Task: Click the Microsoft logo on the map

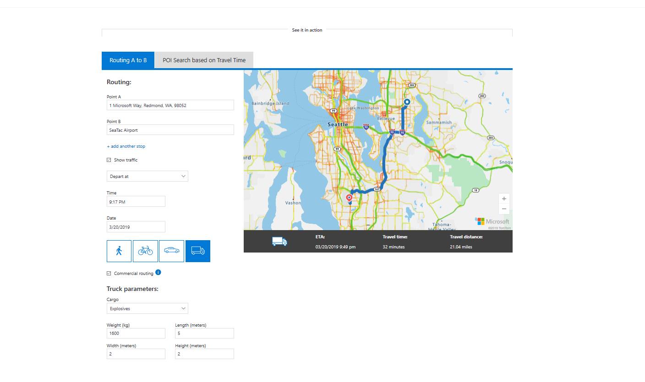Action: [x=493, y=221]
